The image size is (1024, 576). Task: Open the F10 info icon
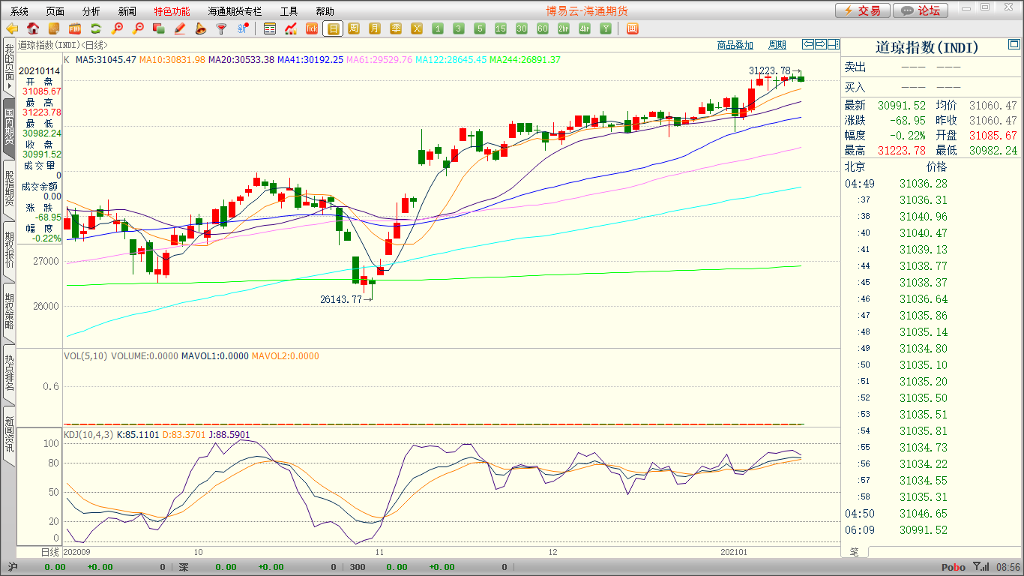(x=75, y=28)
